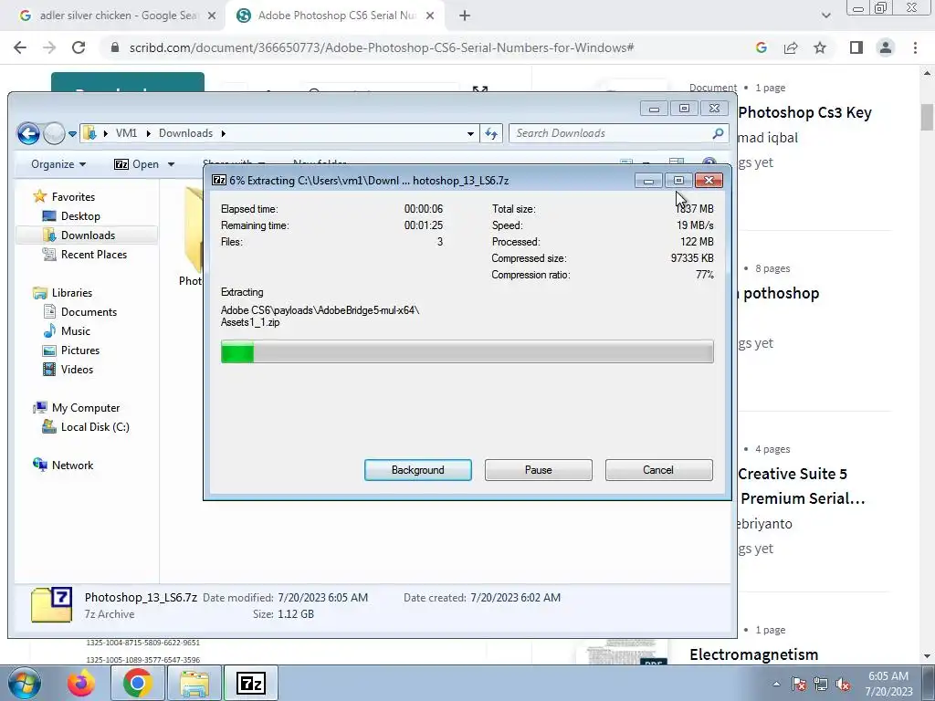
Task: Click the 7z archive icon in details pane
Action: [52, 605]
